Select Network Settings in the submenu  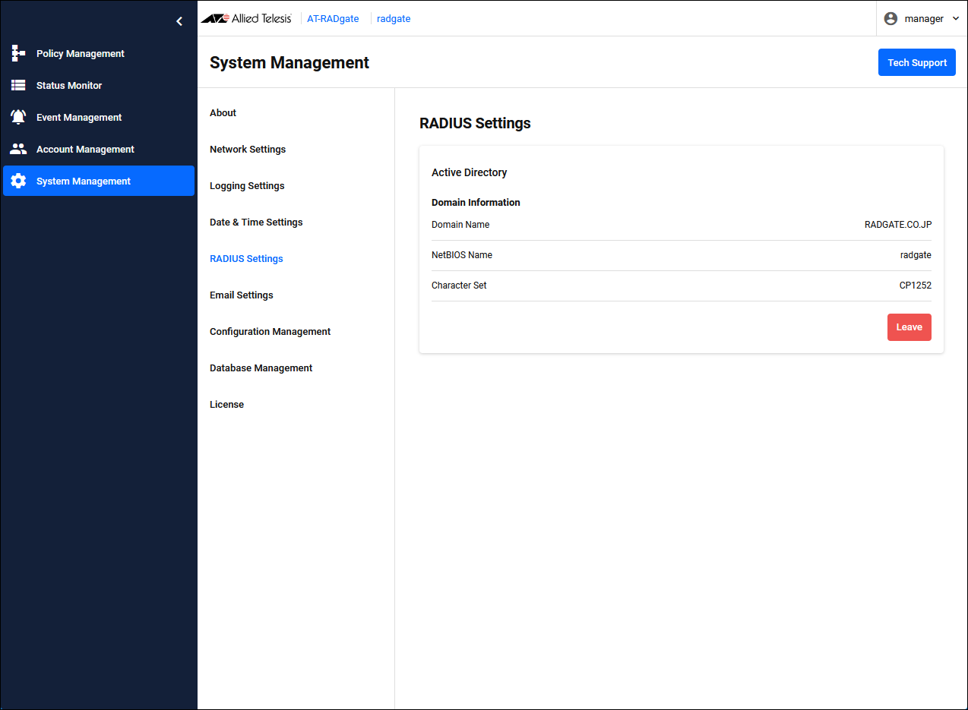coord(248,150)
